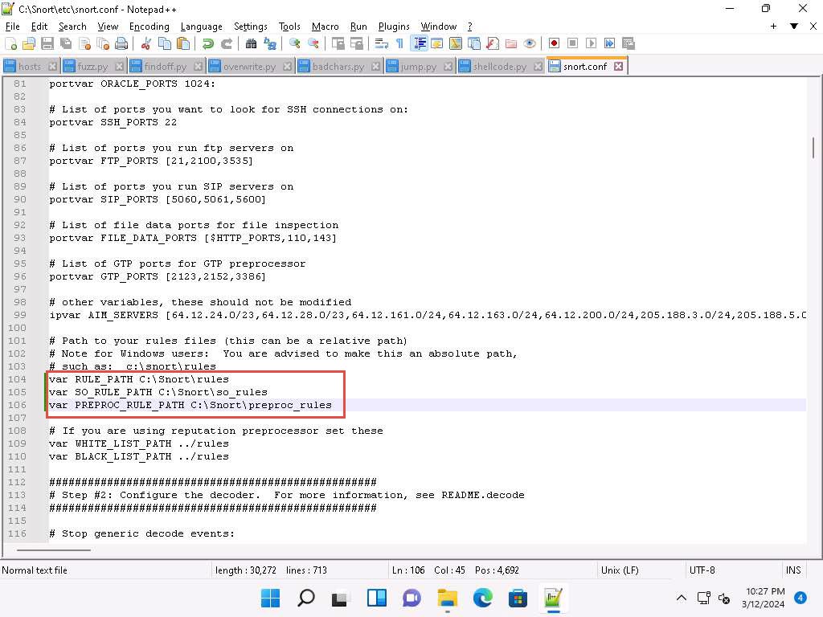Click the Zoom In toolbar icon
Viewport: 823px width, 617px height.
(x=295, y=43)
